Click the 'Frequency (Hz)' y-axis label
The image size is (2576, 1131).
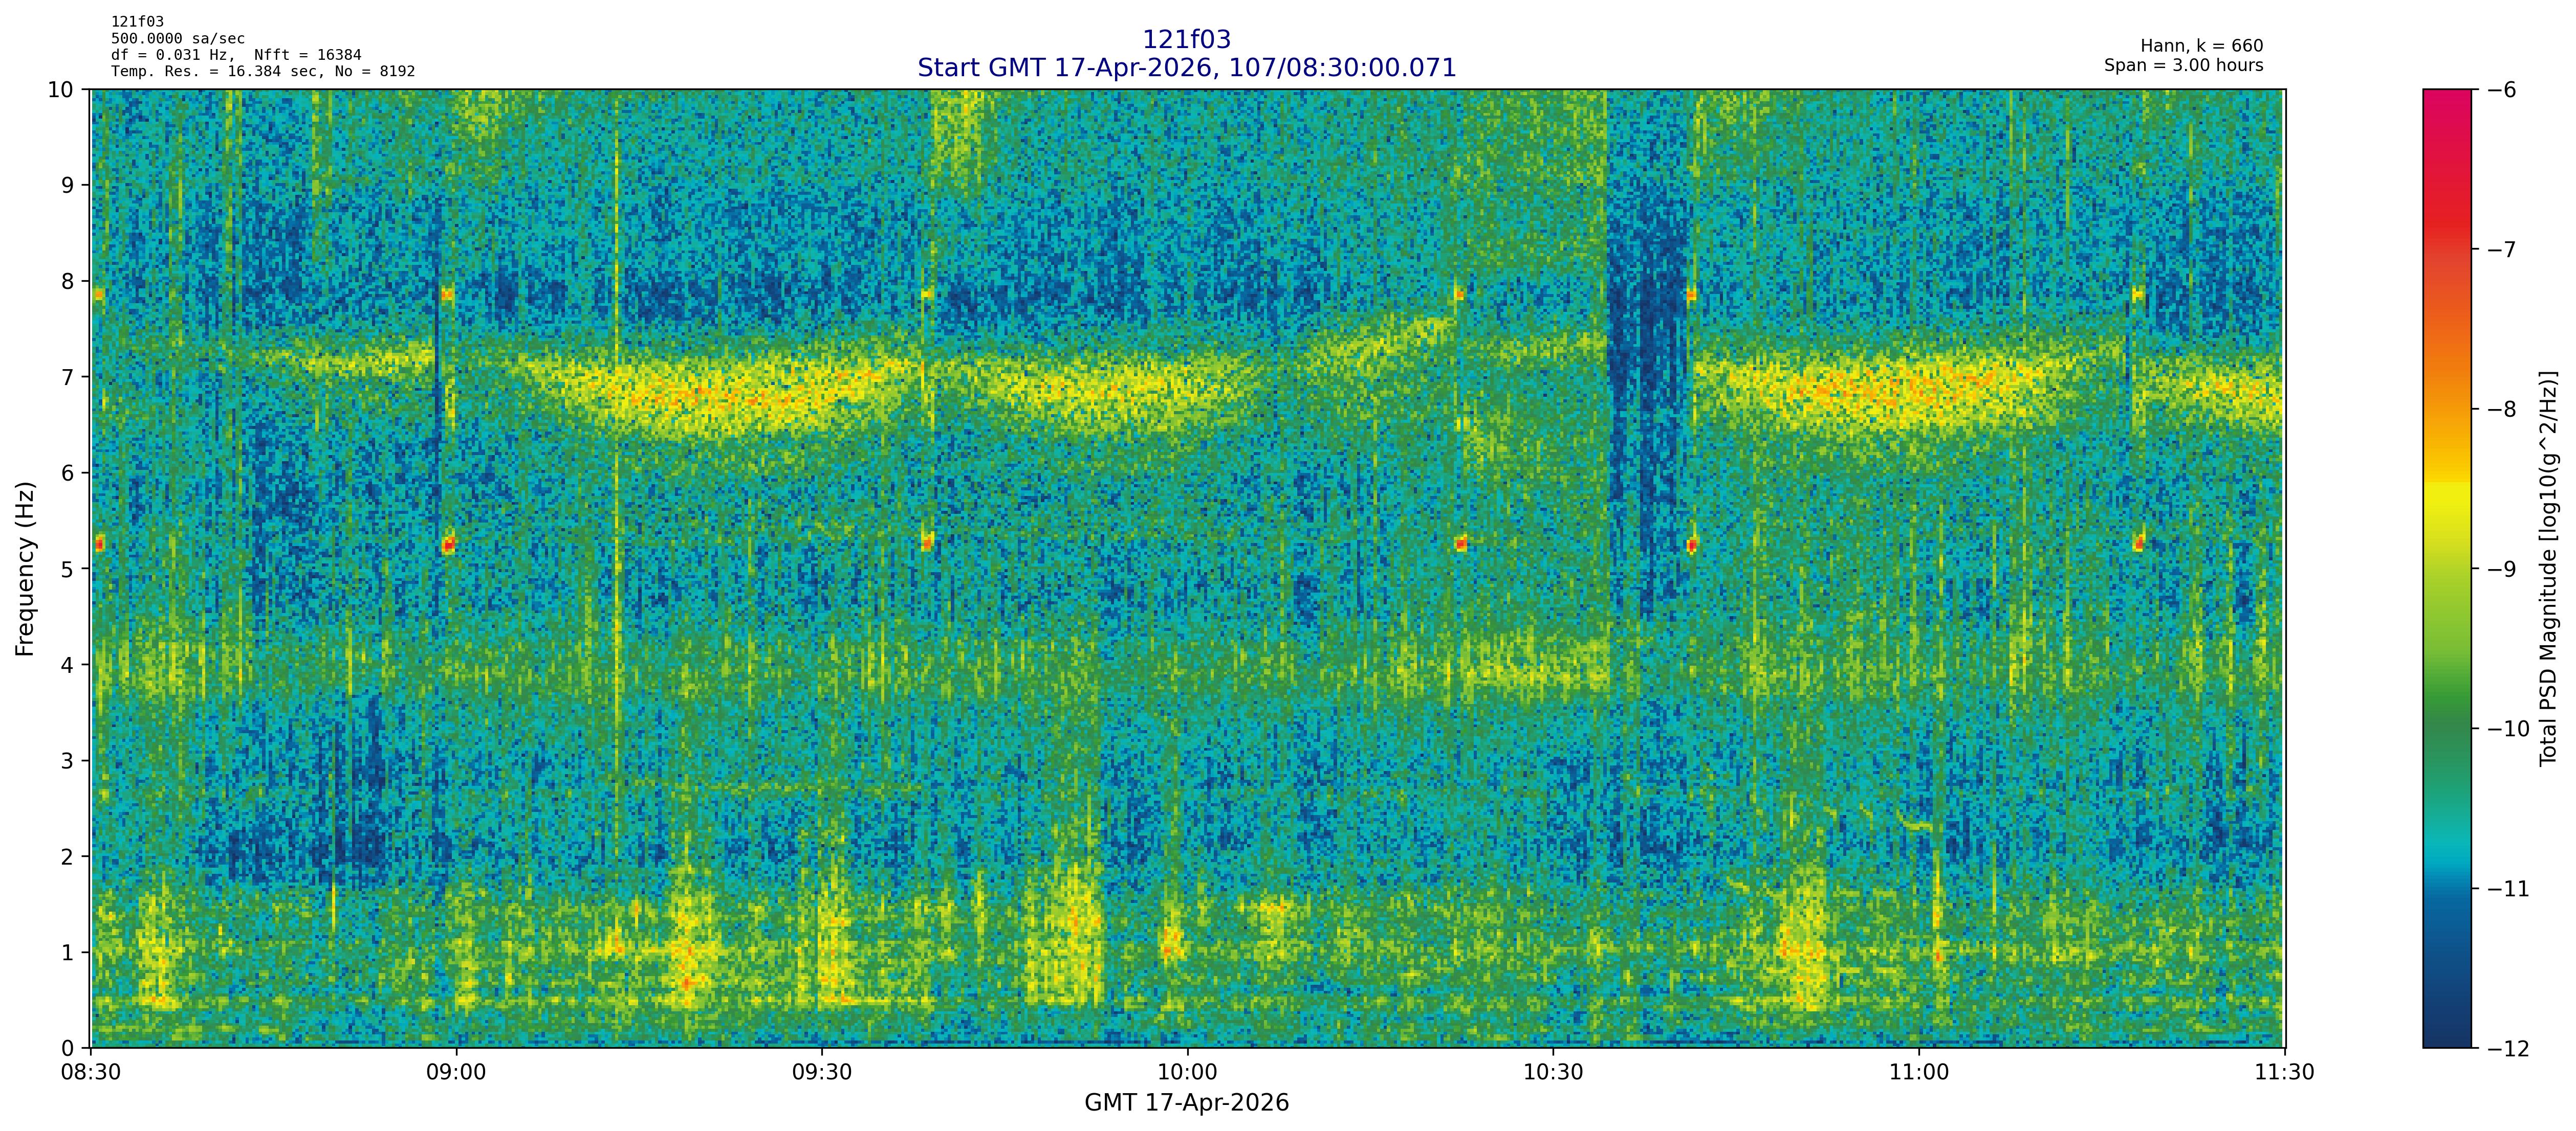tap(25, 569)
